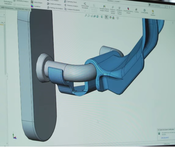Image resolution: width=175 pixels, height=147 pixels.
Task: Expand Check Active Document dropdown arrow
Action: [x=85, y=11]
